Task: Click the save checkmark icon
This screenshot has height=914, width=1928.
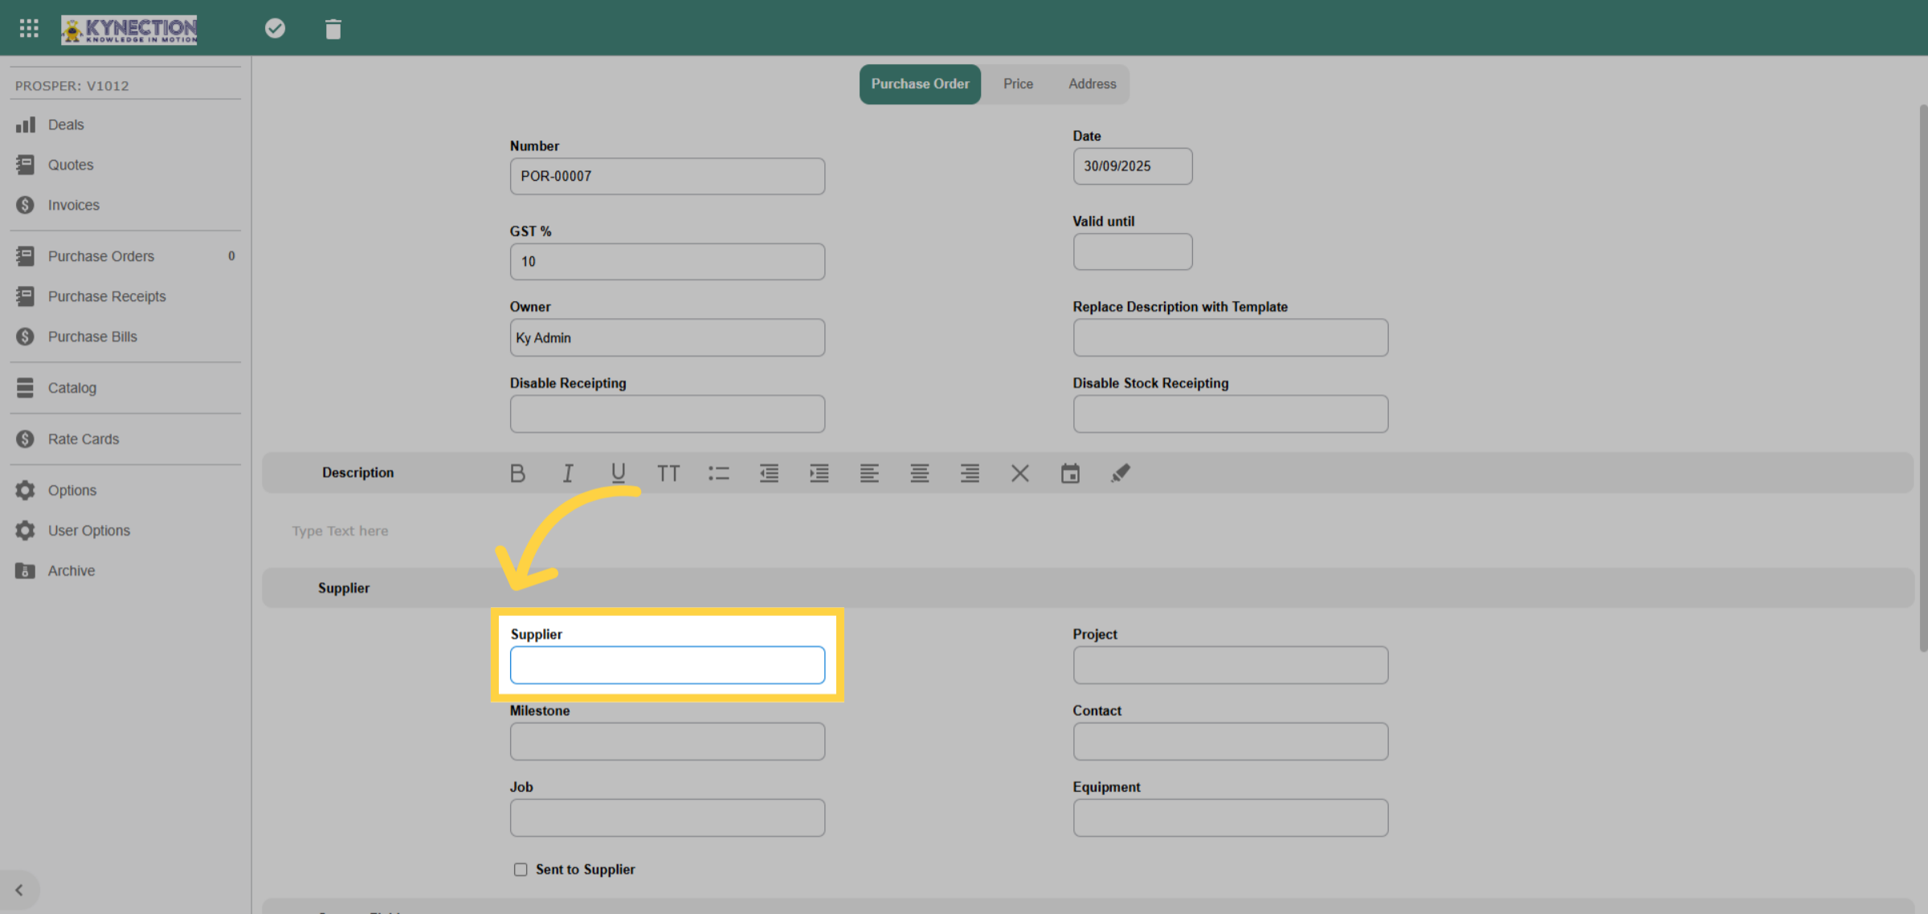Action: tap(275, 29)
